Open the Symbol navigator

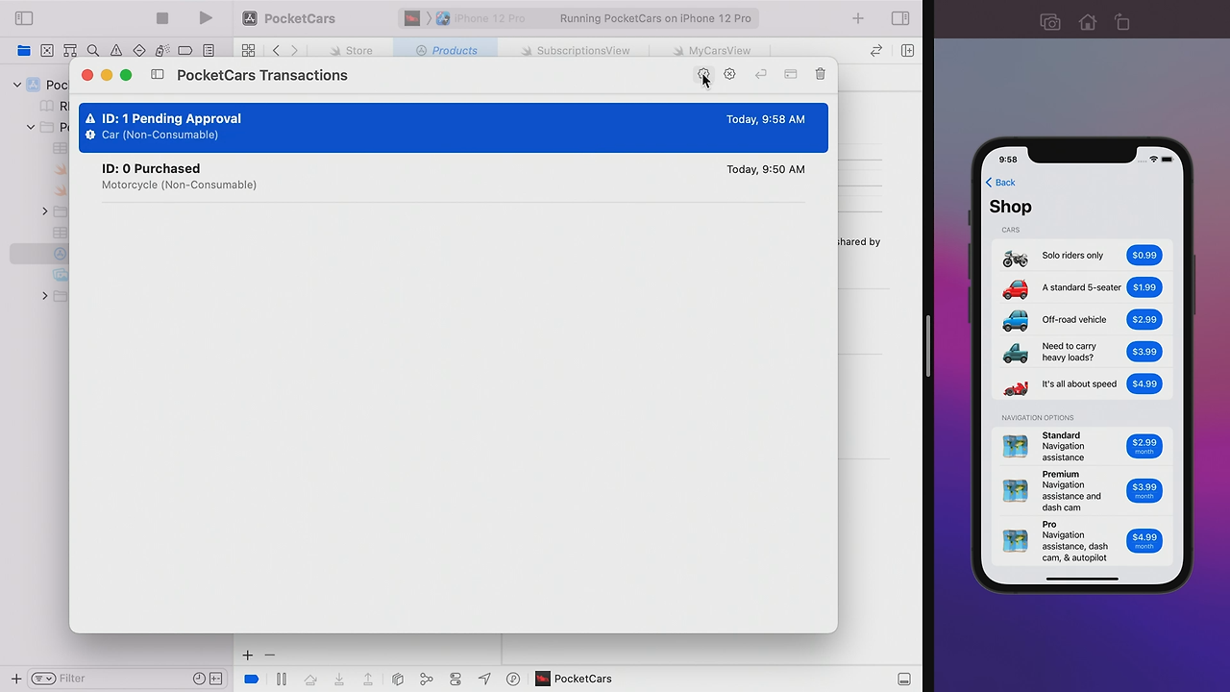[x=70, y=51]
